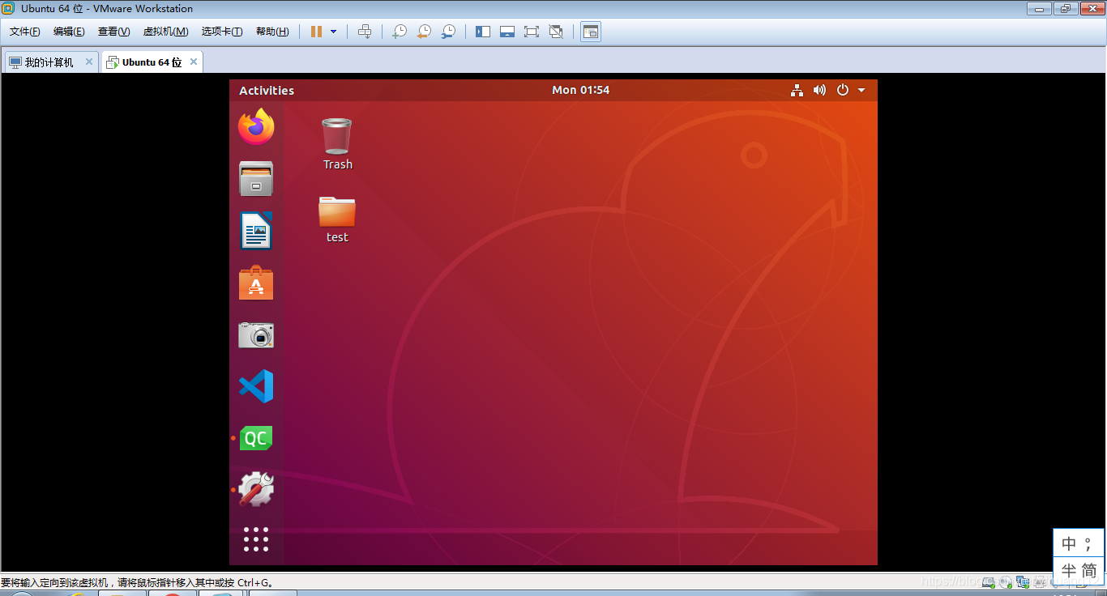
Task: Toggle the console view button
Action: point(591,32)
